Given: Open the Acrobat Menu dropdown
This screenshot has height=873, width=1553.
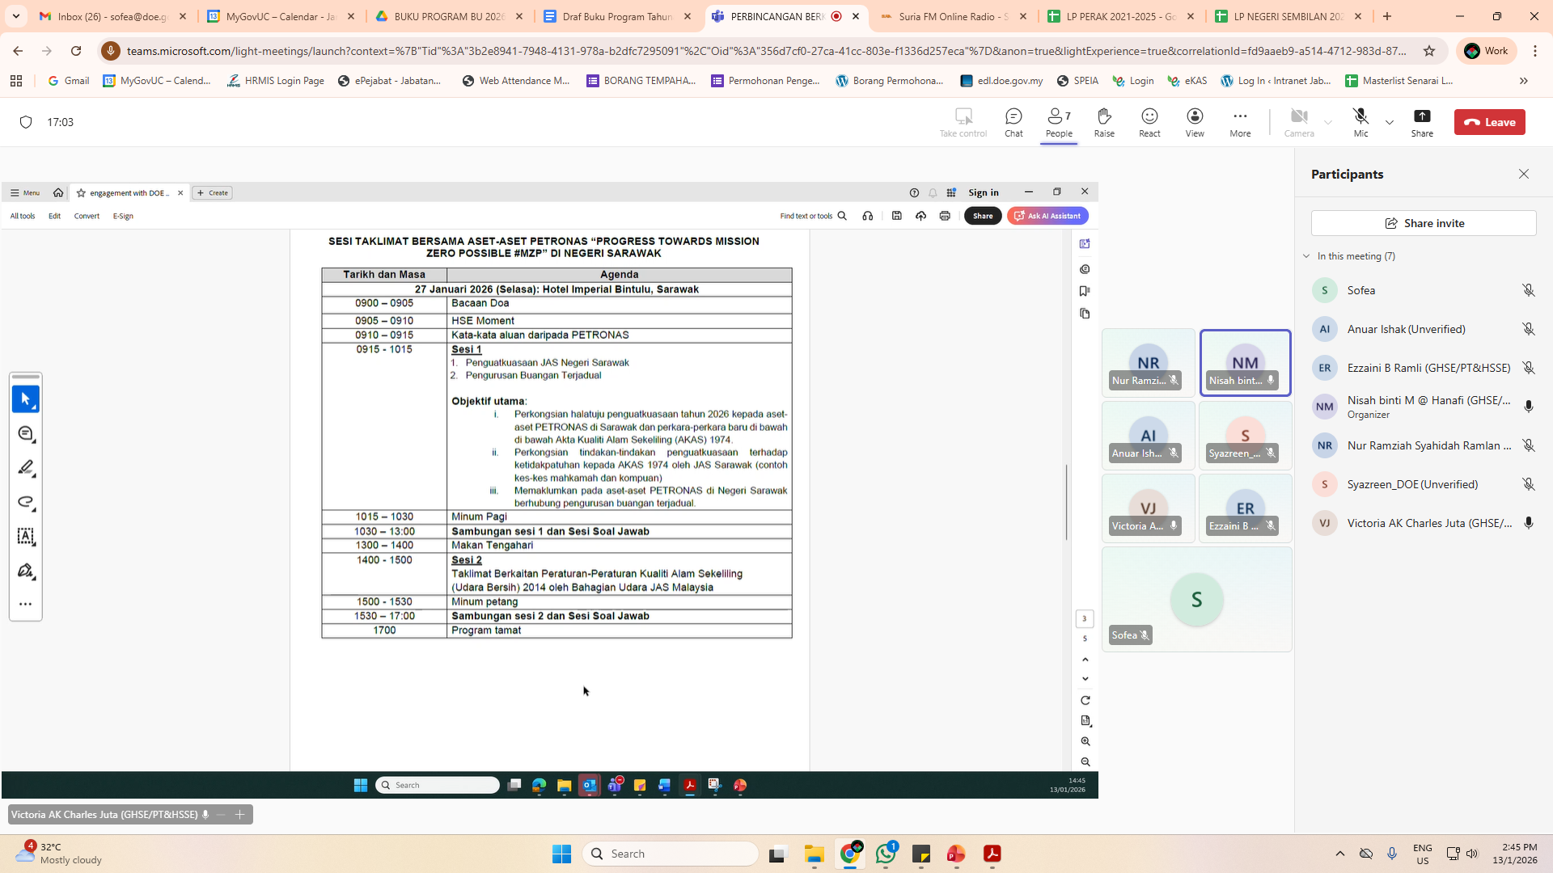Looking at the screenshot, I should (x=25, y=192).
